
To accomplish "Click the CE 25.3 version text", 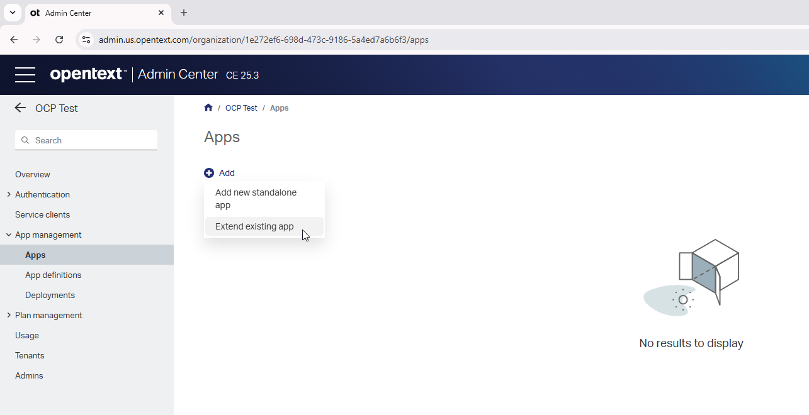I will click(242, 75).
